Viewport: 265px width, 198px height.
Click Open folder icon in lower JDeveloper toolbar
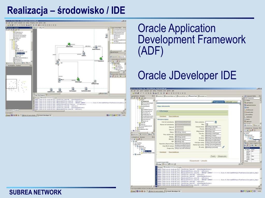coord(134,93)
